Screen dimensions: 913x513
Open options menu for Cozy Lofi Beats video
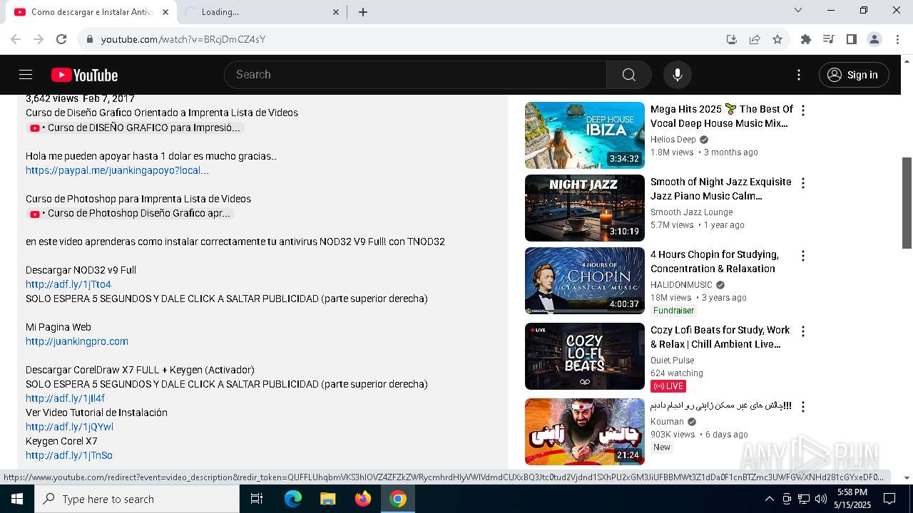tap(803, 331)
